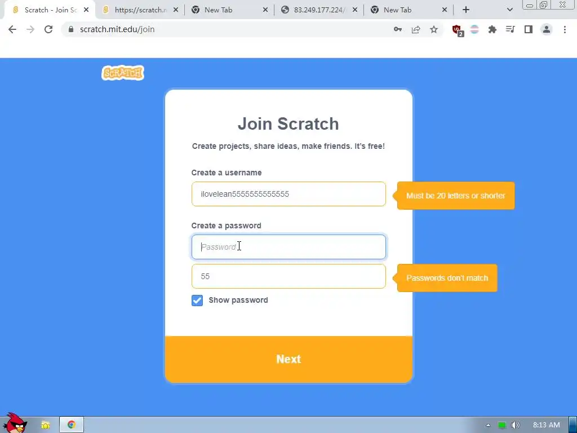Click the address bar URL
The height and width of the screenshot is (433, 577).
point(117,29)
